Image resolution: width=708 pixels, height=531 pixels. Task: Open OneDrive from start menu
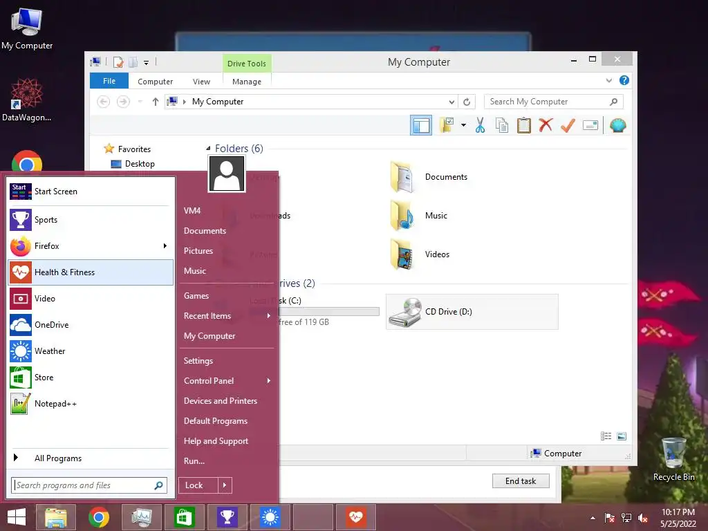(91, 325)
